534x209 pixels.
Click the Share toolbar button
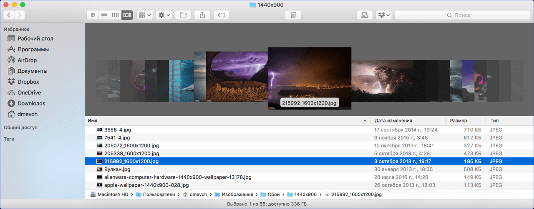[x=202, y=15]
